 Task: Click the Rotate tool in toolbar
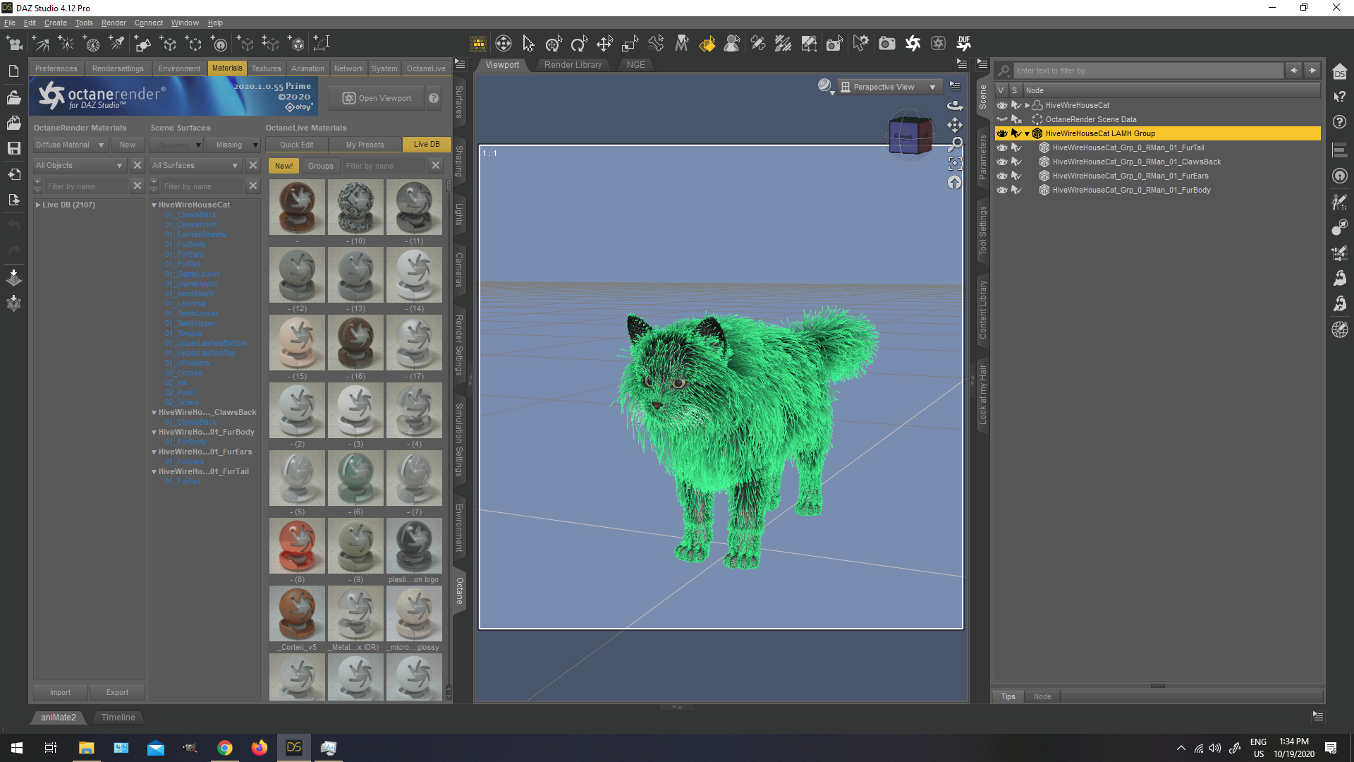coord(579,44)
